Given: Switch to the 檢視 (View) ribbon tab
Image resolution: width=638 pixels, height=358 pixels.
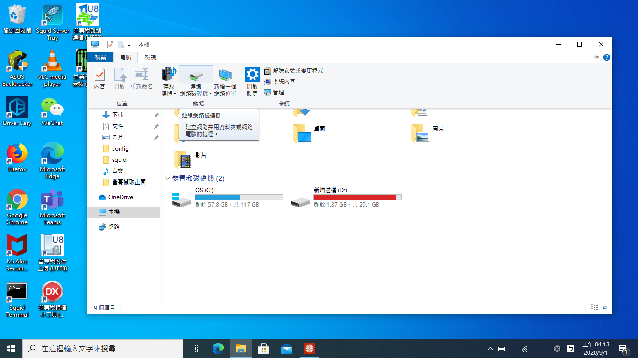Looking at the screenshot, I should [x=150, y=57].
